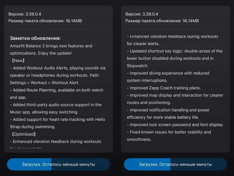Click the left panel's progress bar fill
Image resolution: width=234 pixels, height=176 pixels.
pos(29,164)
